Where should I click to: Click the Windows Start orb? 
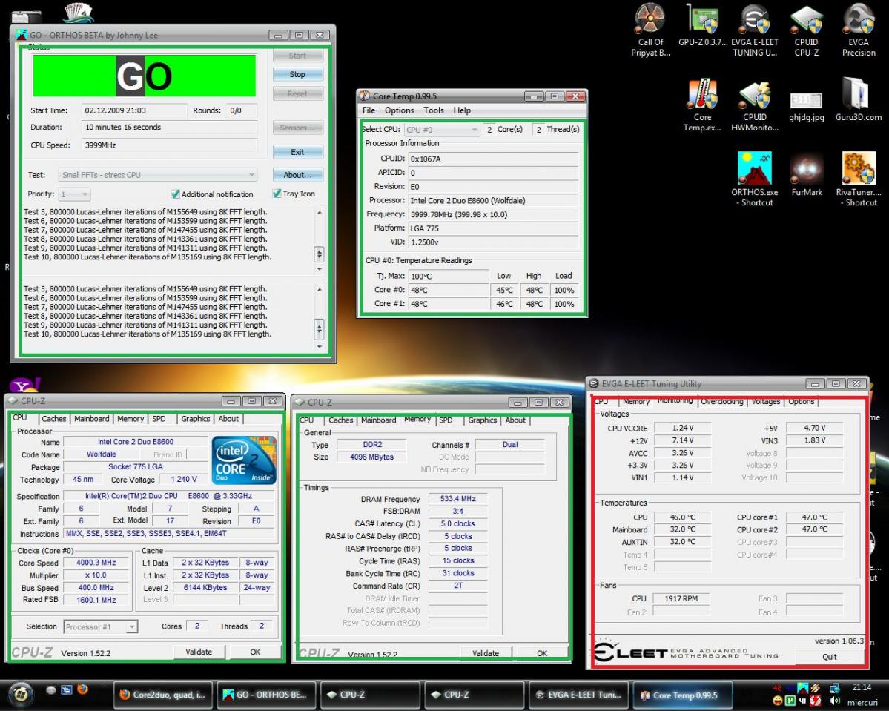coord(21,693)
